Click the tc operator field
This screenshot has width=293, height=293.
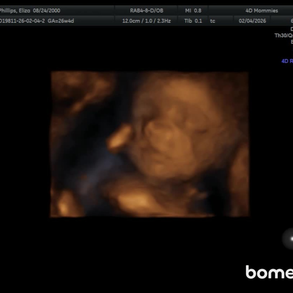[213, 21]
